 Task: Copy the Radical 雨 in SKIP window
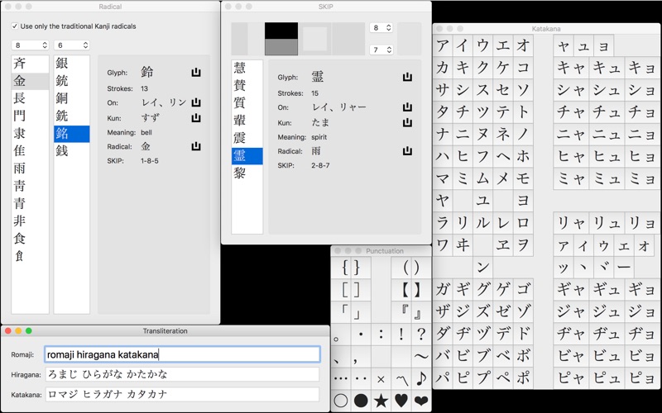407,151
